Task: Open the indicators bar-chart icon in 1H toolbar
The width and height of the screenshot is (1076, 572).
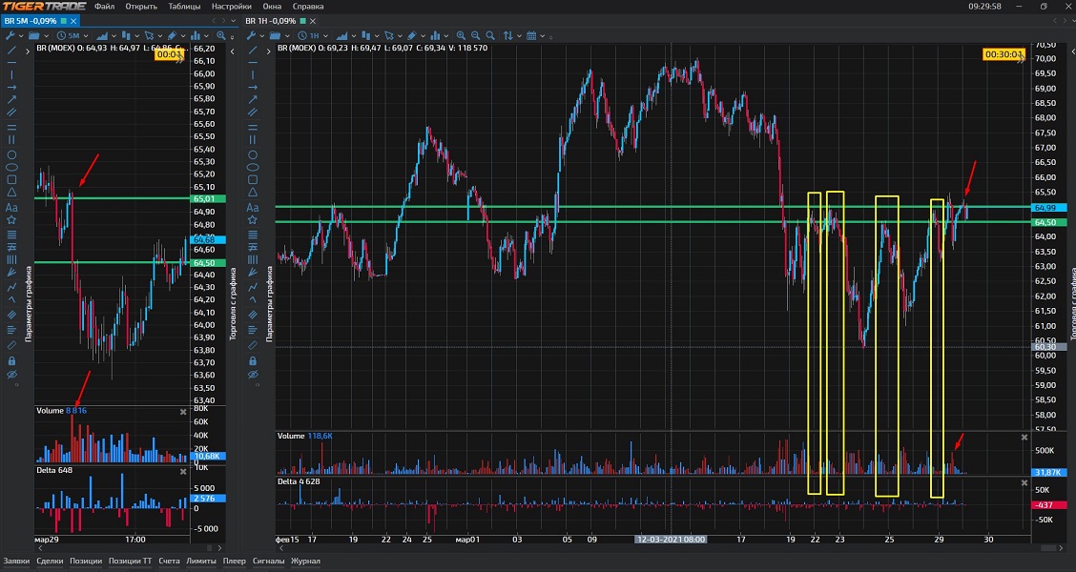Action: tap(435, 35)
